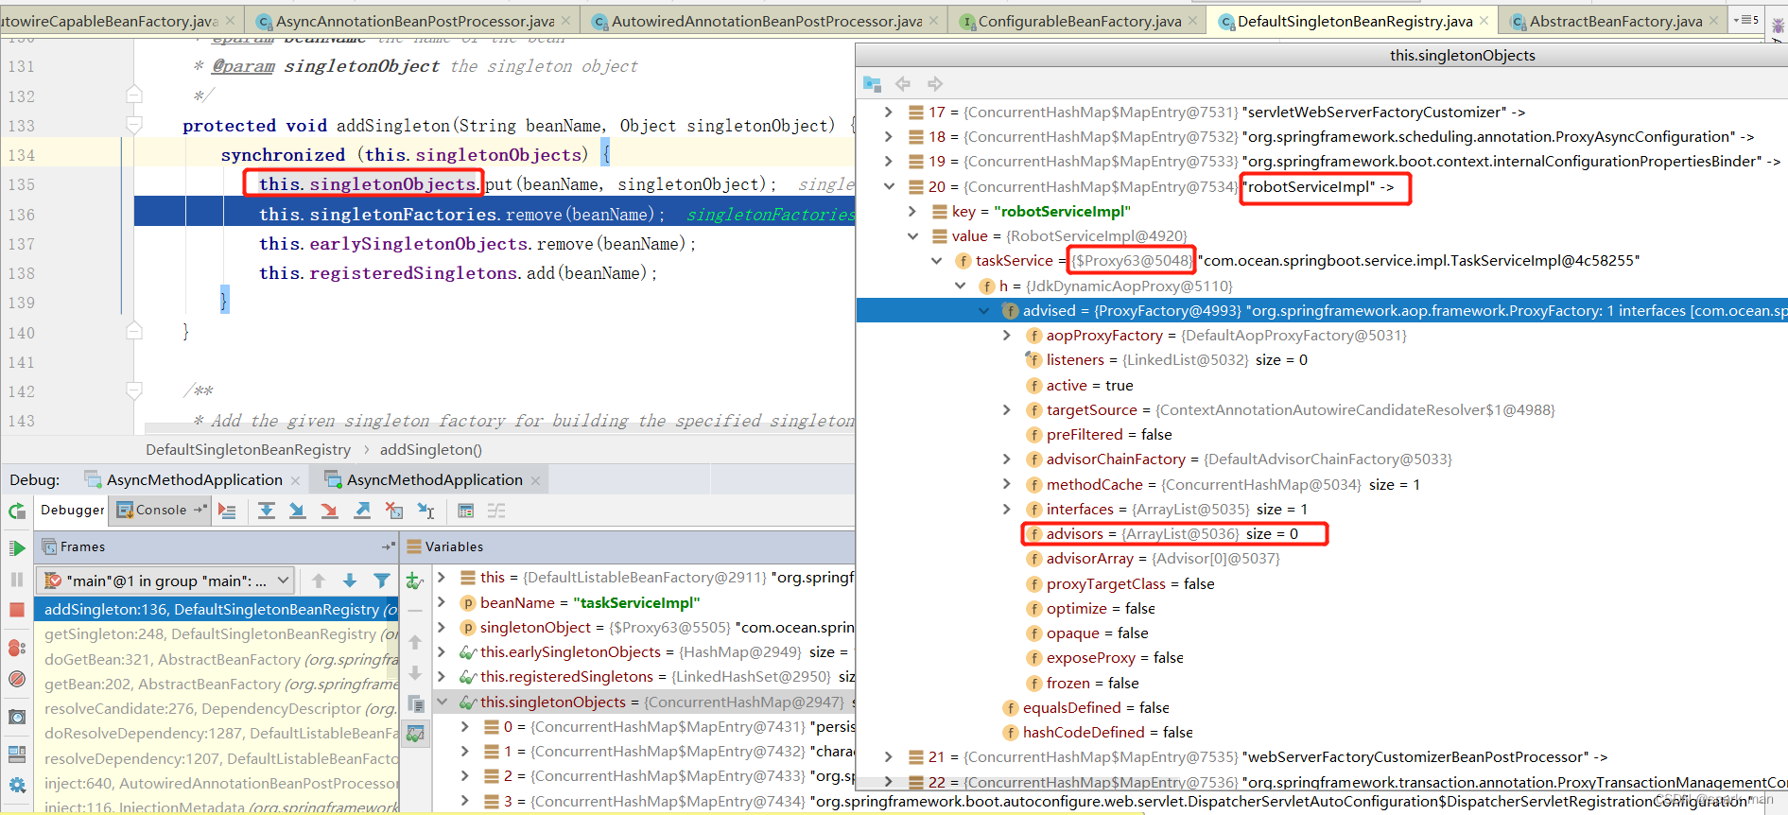Viewport: 1788px width, 815px height.
Task: Toggle Mute Breakpoints icon
Action: coord(17,679)
